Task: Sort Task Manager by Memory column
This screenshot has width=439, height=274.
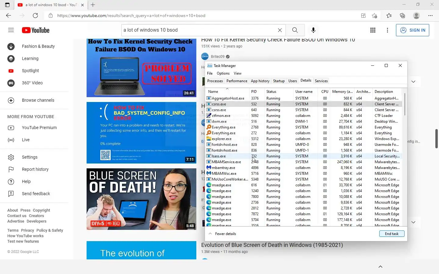Action: coord(342,92)
